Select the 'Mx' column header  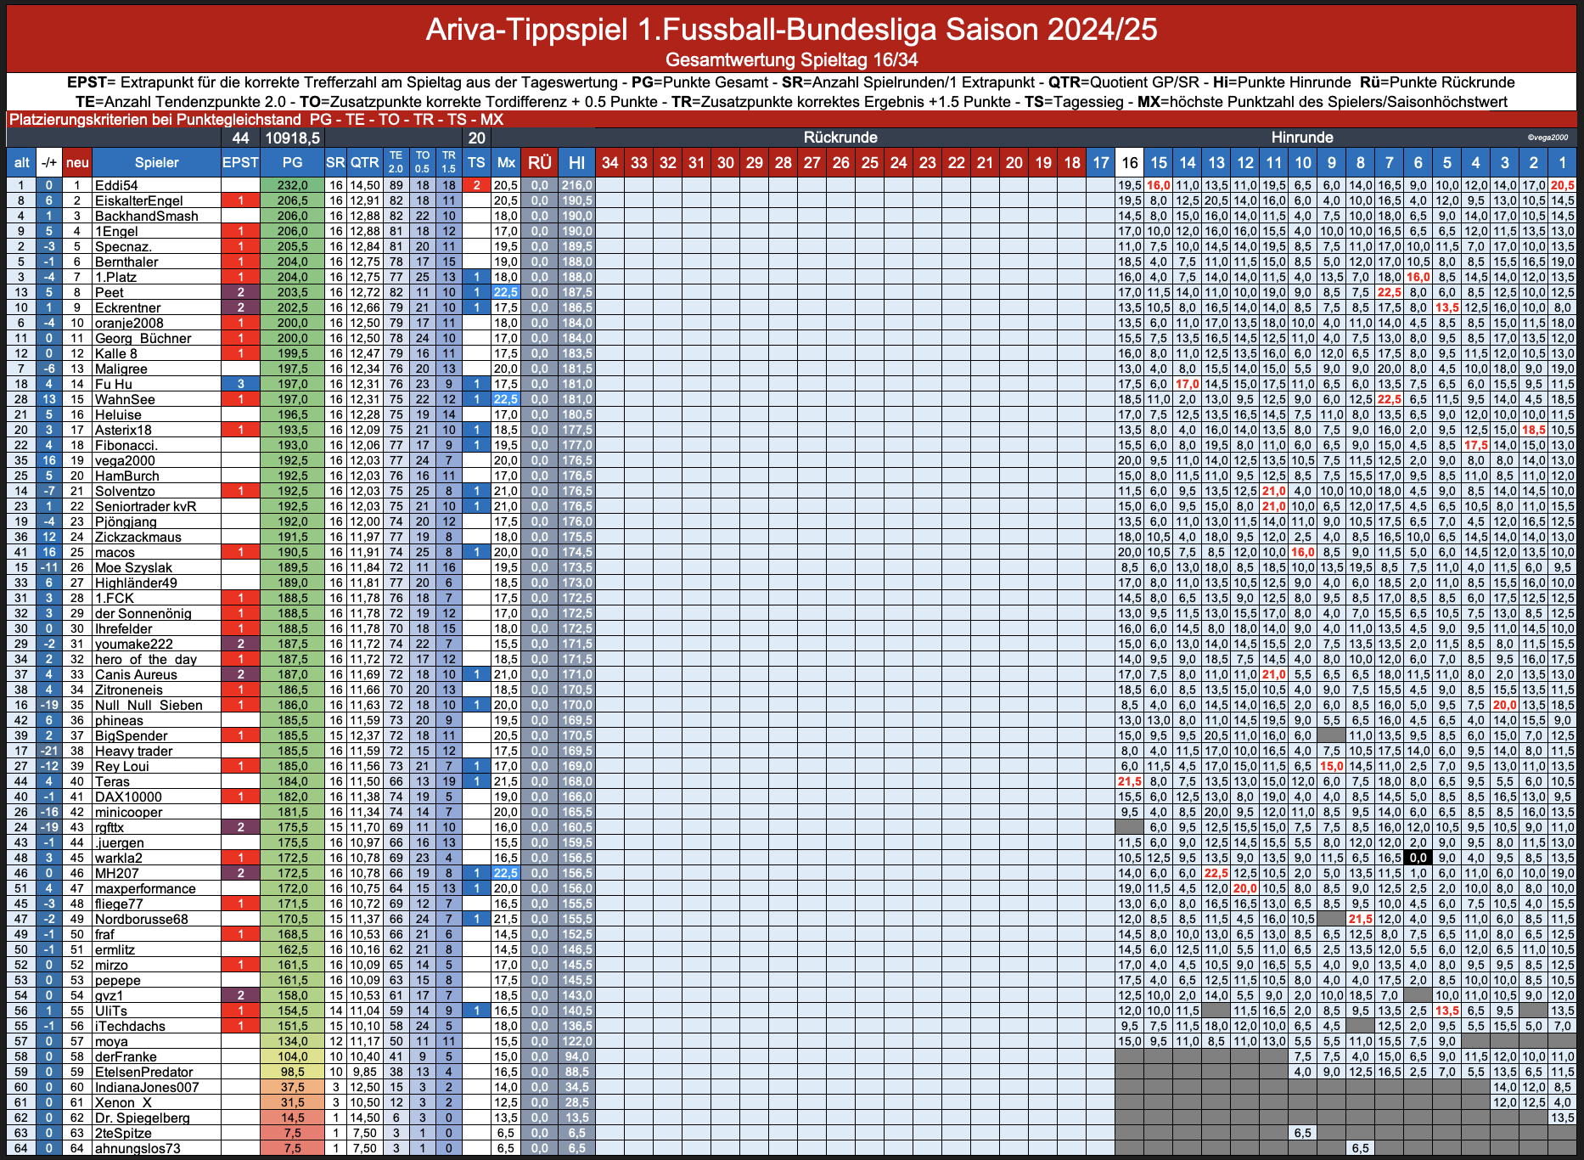click(506, 162)
